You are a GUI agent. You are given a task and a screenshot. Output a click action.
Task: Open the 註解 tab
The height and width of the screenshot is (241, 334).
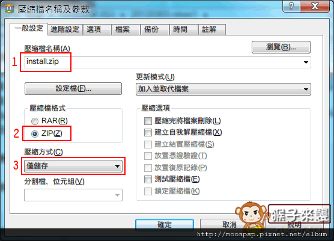point(209,29)
